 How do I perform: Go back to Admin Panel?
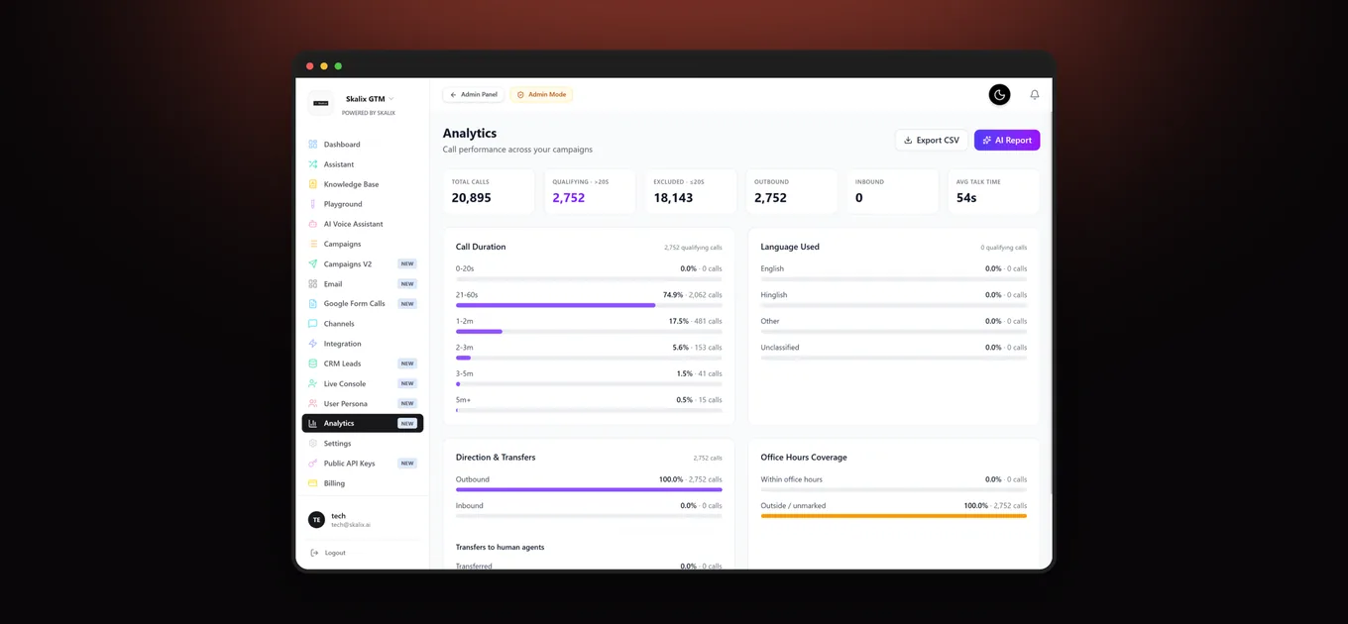click(x=474, y=95)
